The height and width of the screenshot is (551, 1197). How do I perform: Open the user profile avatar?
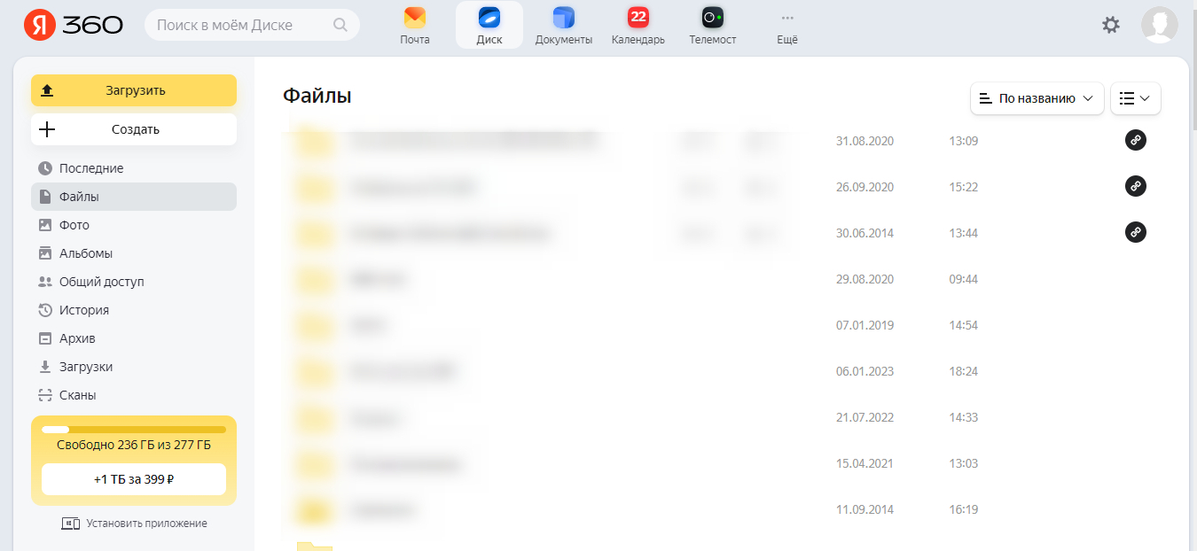click(x=1160, y=25)
